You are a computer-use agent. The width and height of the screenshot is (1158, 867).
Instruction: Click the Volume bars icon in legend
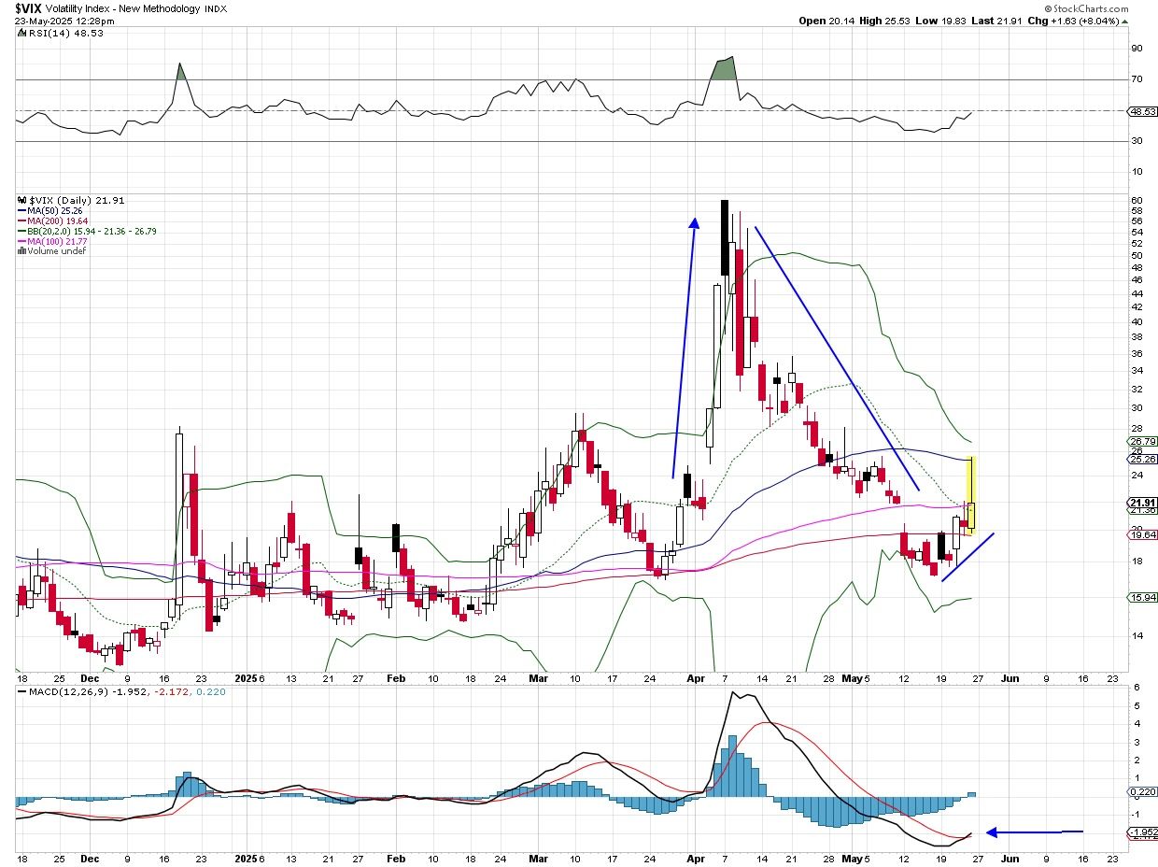tap(21, 251)
